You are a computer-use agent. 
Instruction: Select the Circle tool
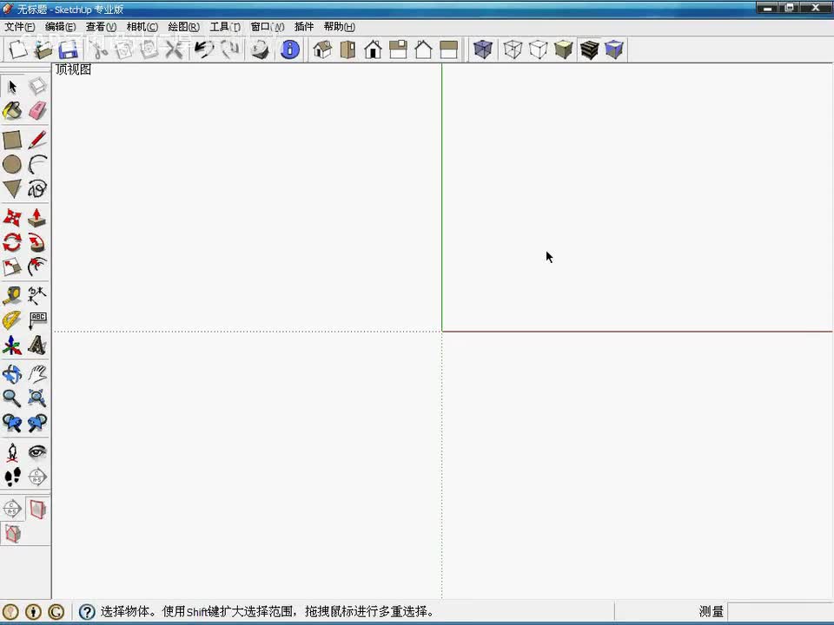point(12,165)
